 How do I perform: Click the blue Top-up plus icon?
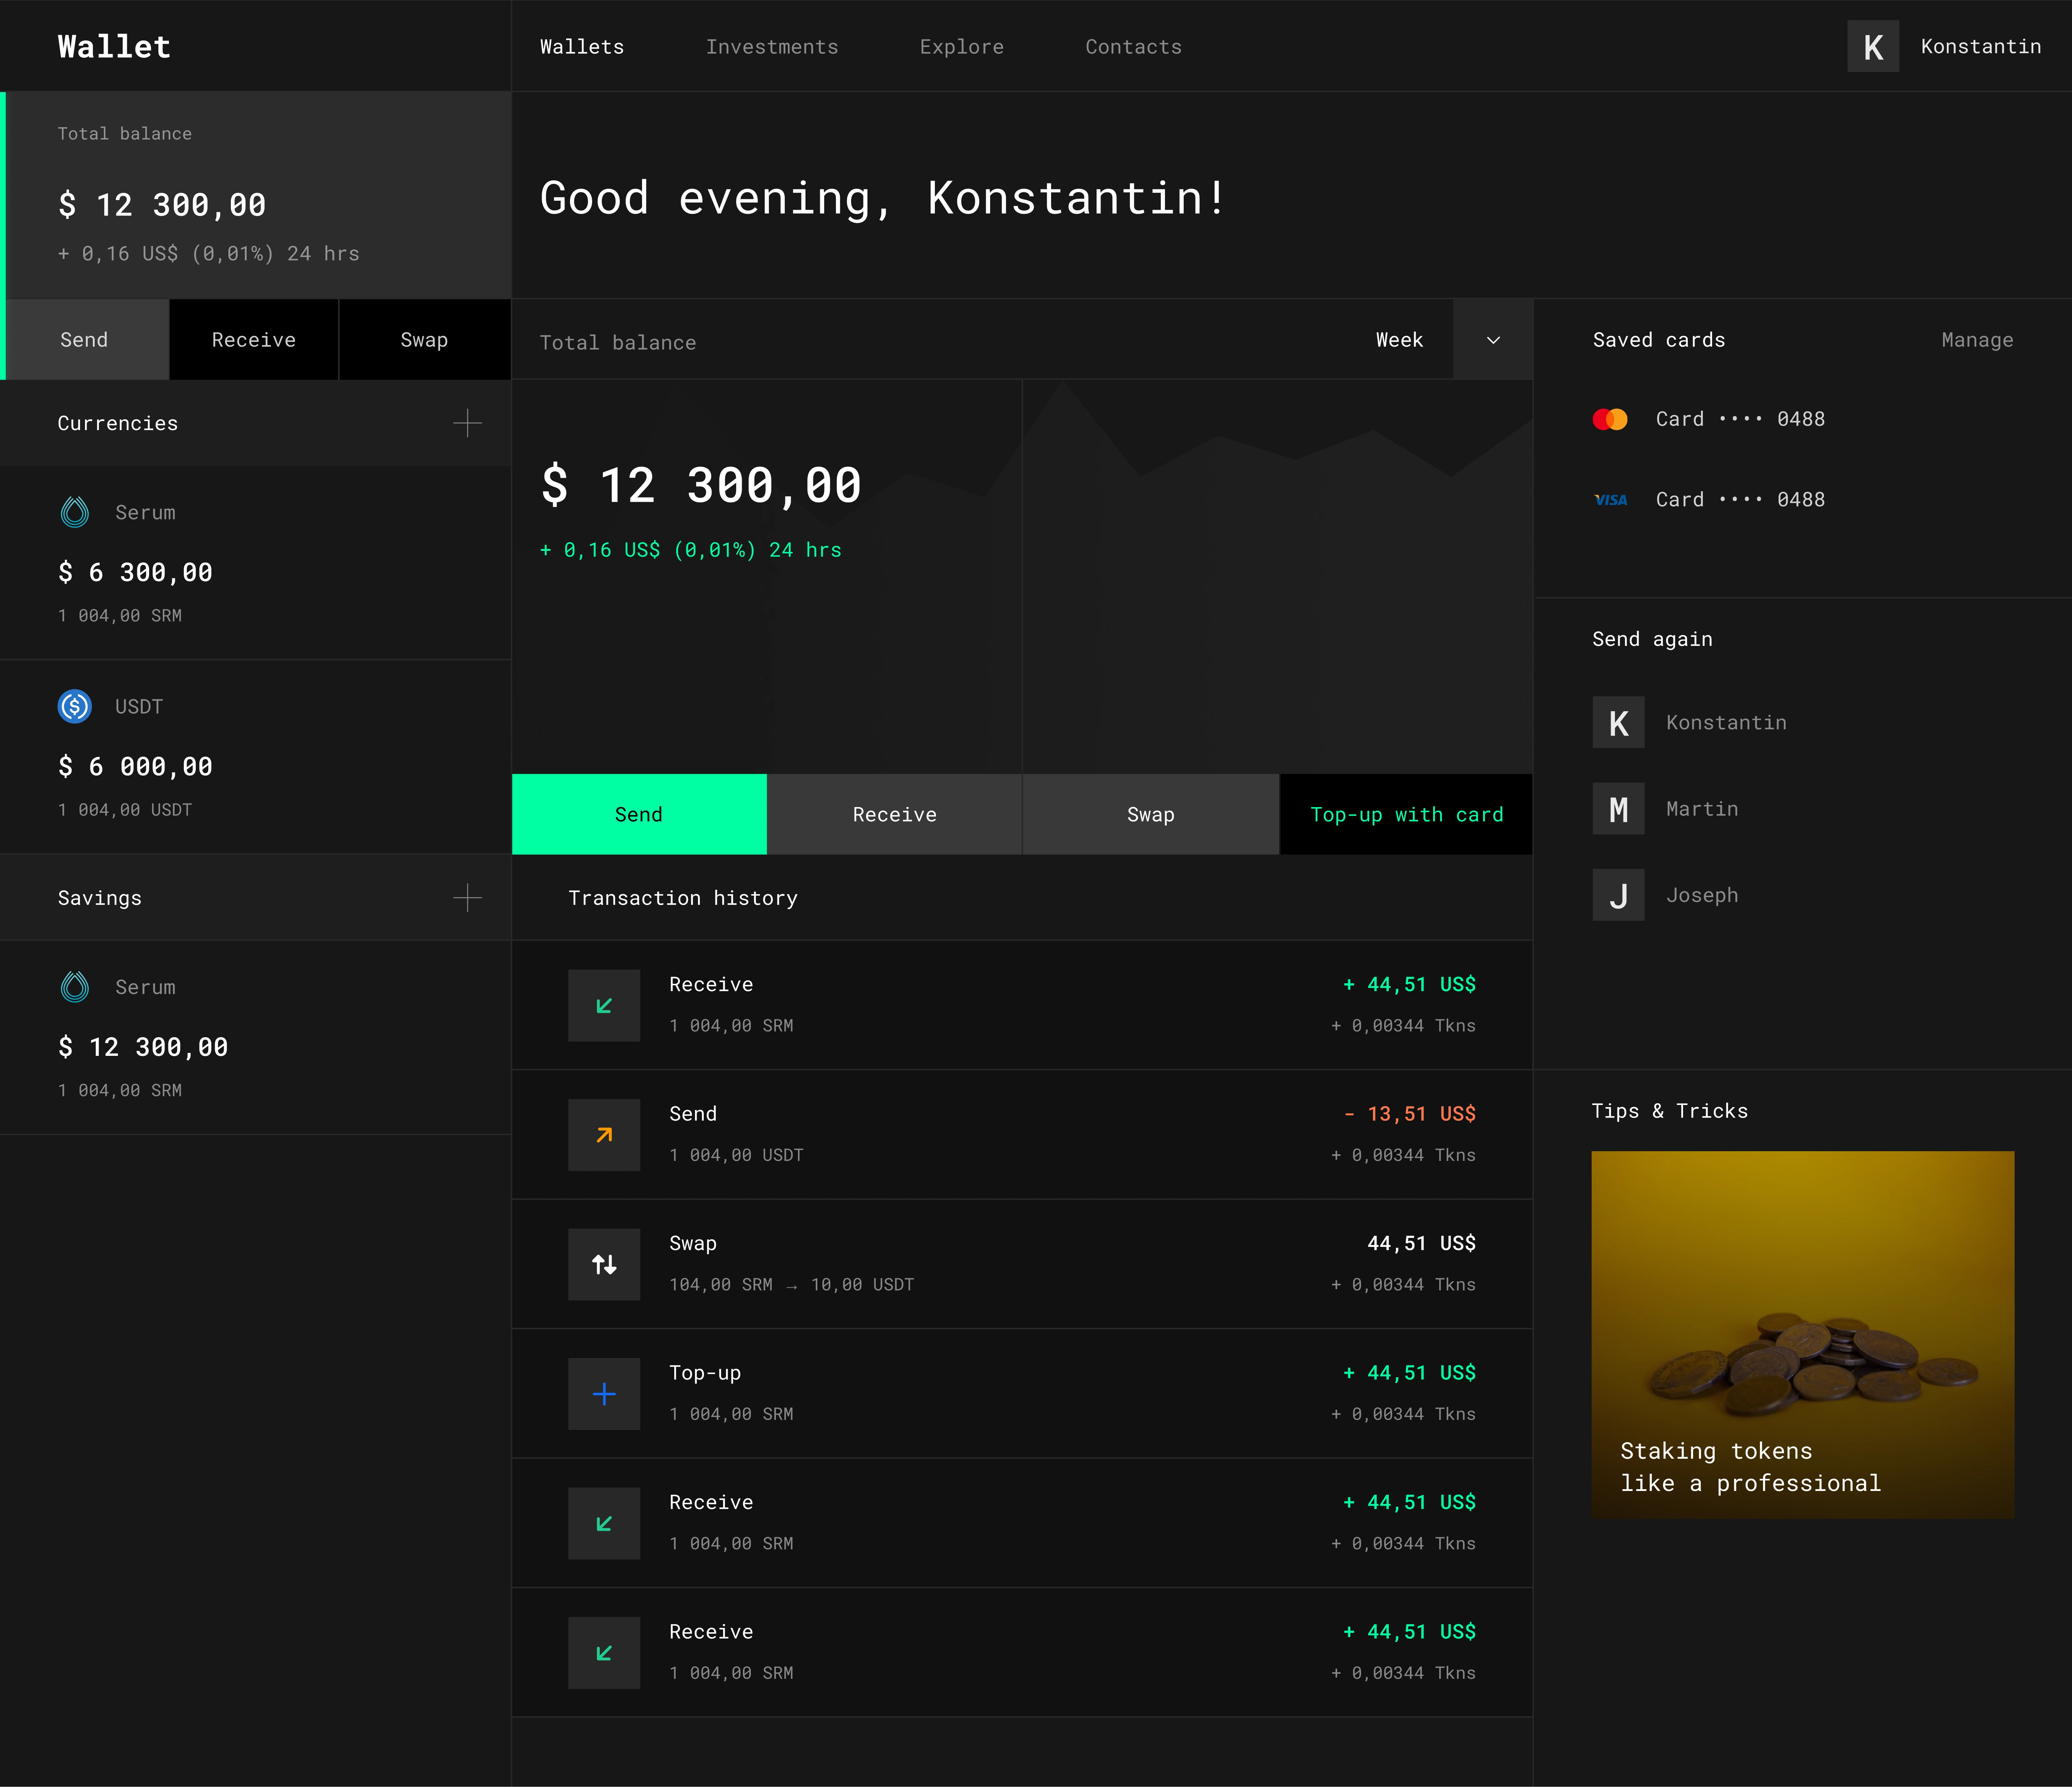(x=604, y=1394)
